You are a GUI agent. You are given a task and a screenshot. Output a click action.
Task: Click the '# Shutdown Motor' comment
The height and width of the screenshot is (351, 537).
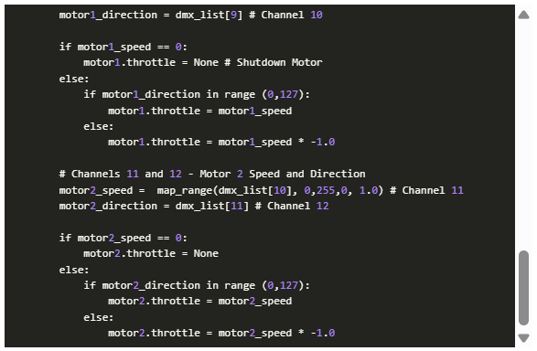[x=274, y=62]
